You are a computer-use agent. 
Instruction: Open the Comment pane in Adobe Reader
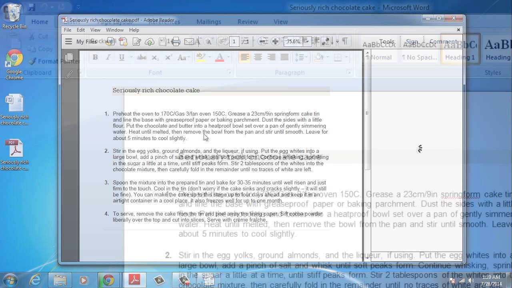(x=443, y=41)
